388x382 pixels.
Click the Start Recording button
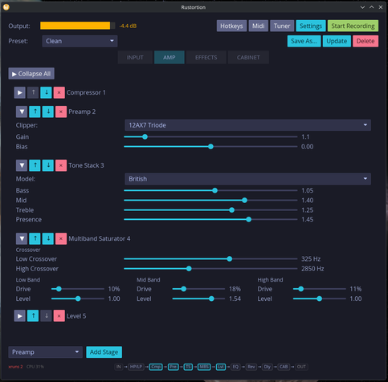coord(353,26)
